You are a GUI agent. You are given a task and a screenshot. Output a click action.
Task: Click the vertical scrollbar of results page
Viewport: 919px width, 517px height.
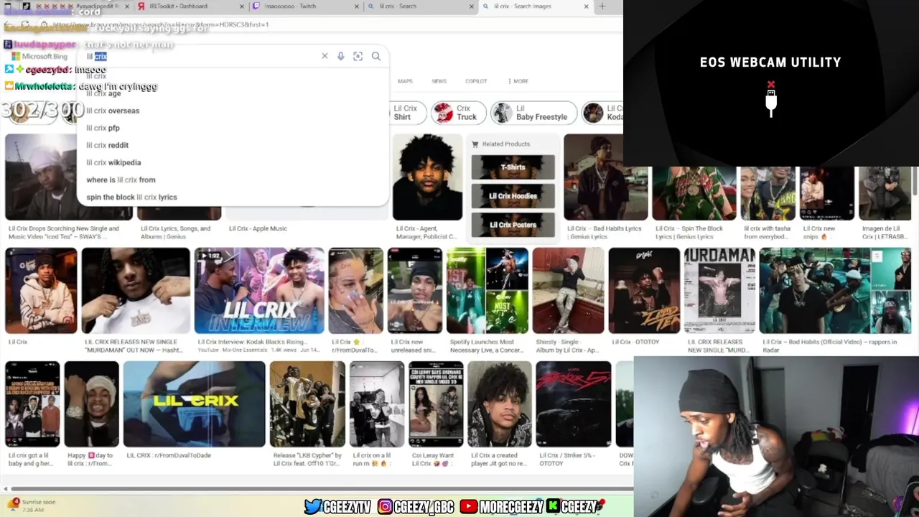tap(915, 181)
